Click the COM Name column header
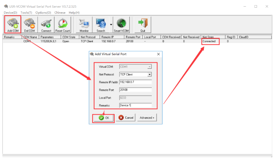Image resolution: width=274 pixels, height=159 pixels. click(x=31, y=37)
